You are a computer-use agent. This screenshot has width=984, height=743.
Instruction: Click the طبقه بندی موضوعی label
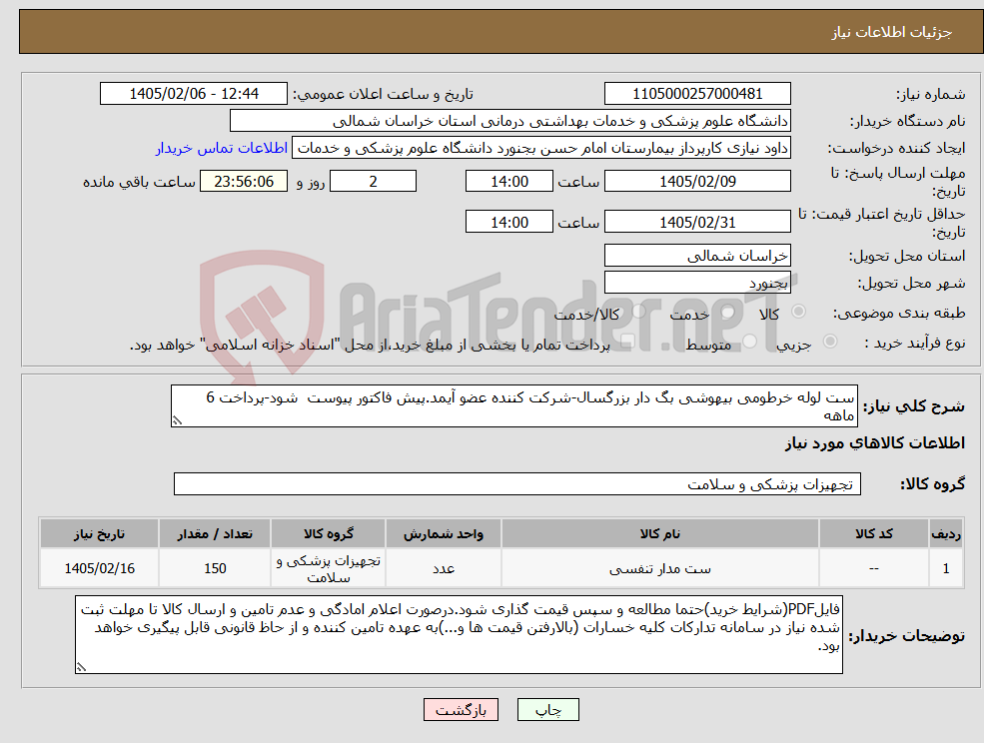coord(899,313)
